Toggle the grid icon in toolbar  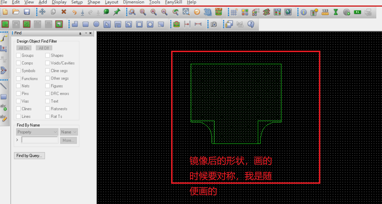click(x=234, y=12)
